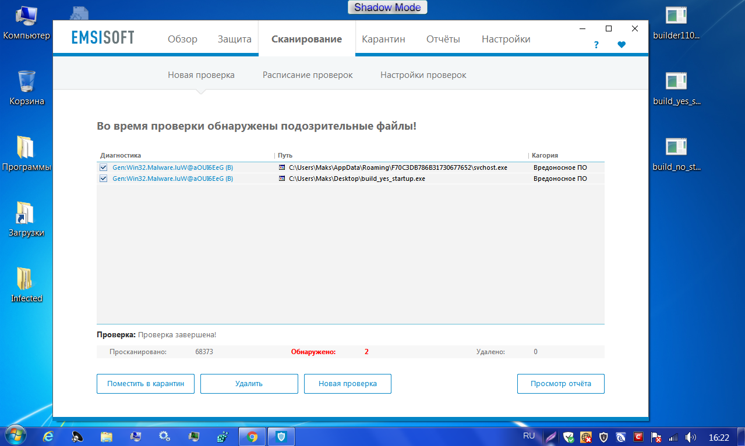Uncheck the svchost.exe detection checkbox
This screenshot has height=446, width=745.
pos(103,167)
